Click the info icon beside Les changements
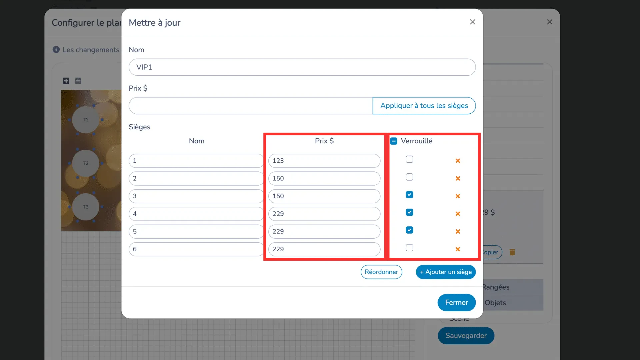The height and width of the screenshot is (360, 640). [56, 49]
